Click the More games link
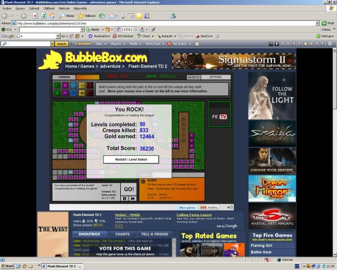Image resolution: width=337 pixels, height=270 pixels. coord(187,207)
